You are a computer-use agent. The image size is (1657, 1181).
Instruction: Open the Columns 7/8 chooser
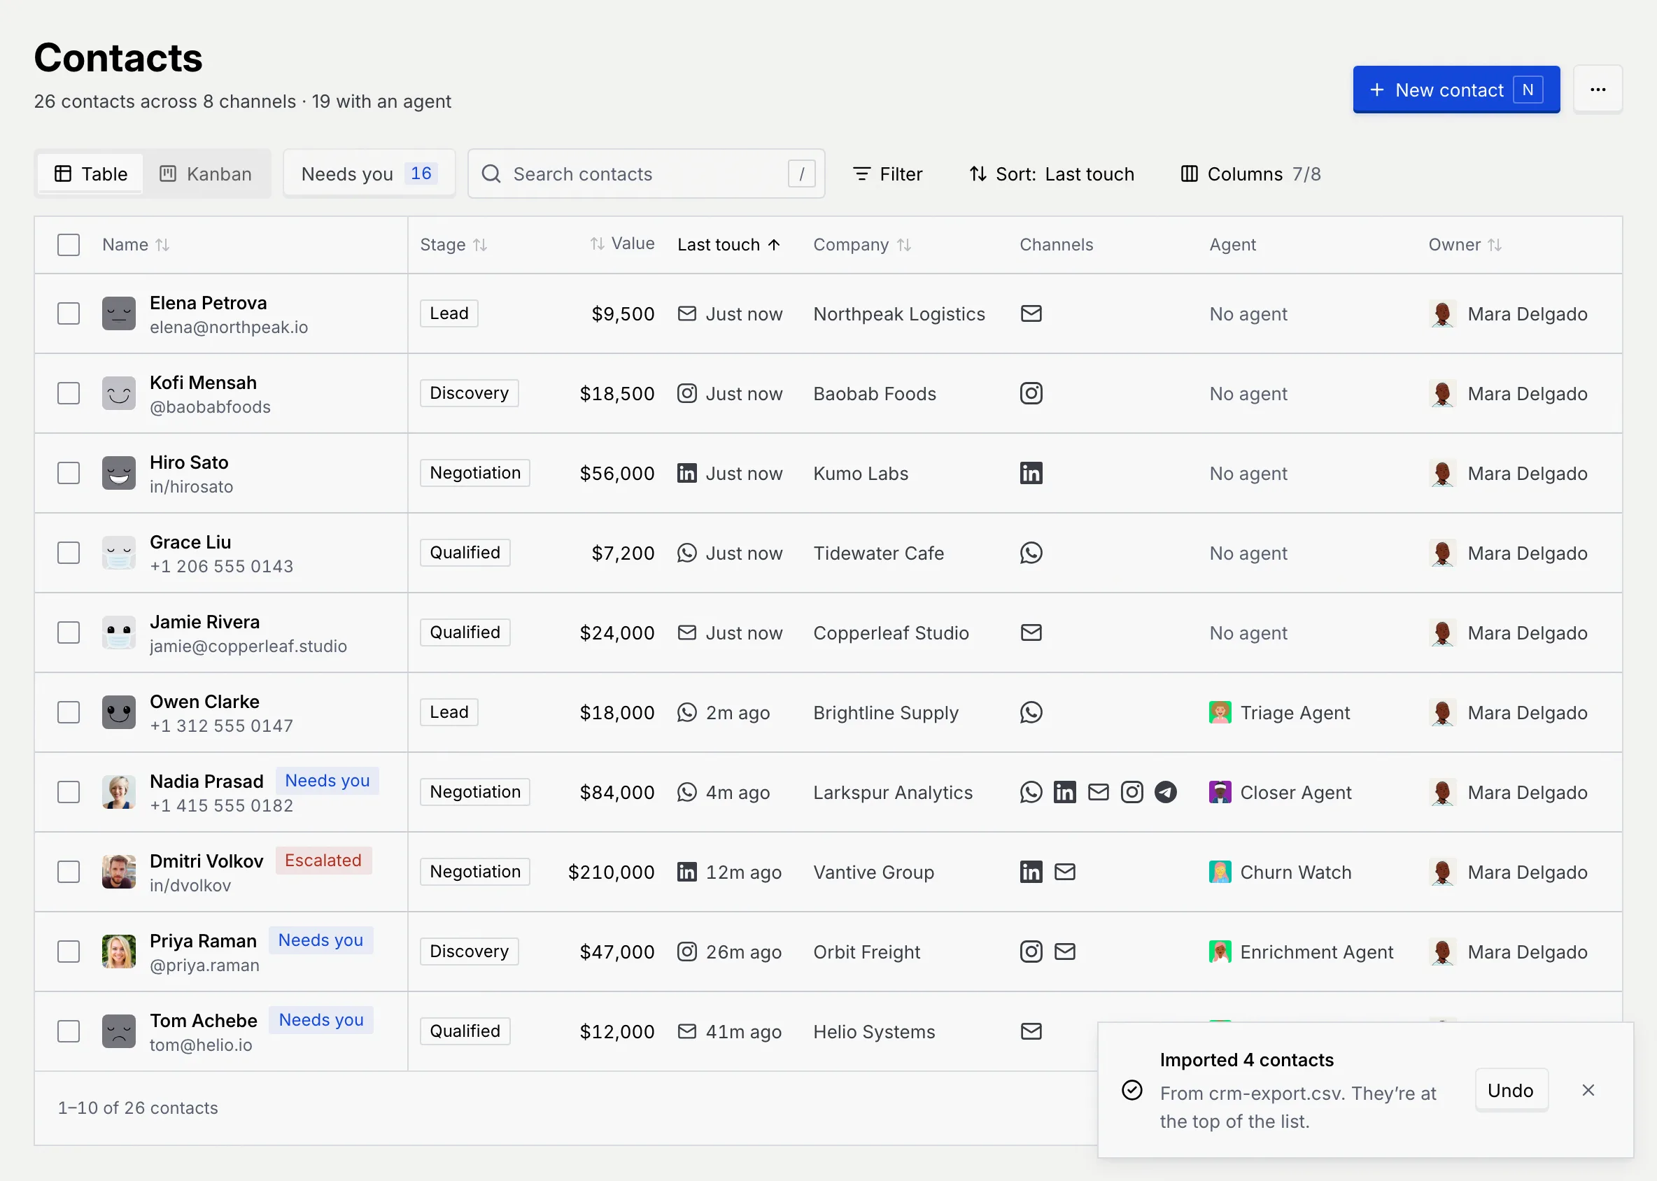tap(1250, 174)
